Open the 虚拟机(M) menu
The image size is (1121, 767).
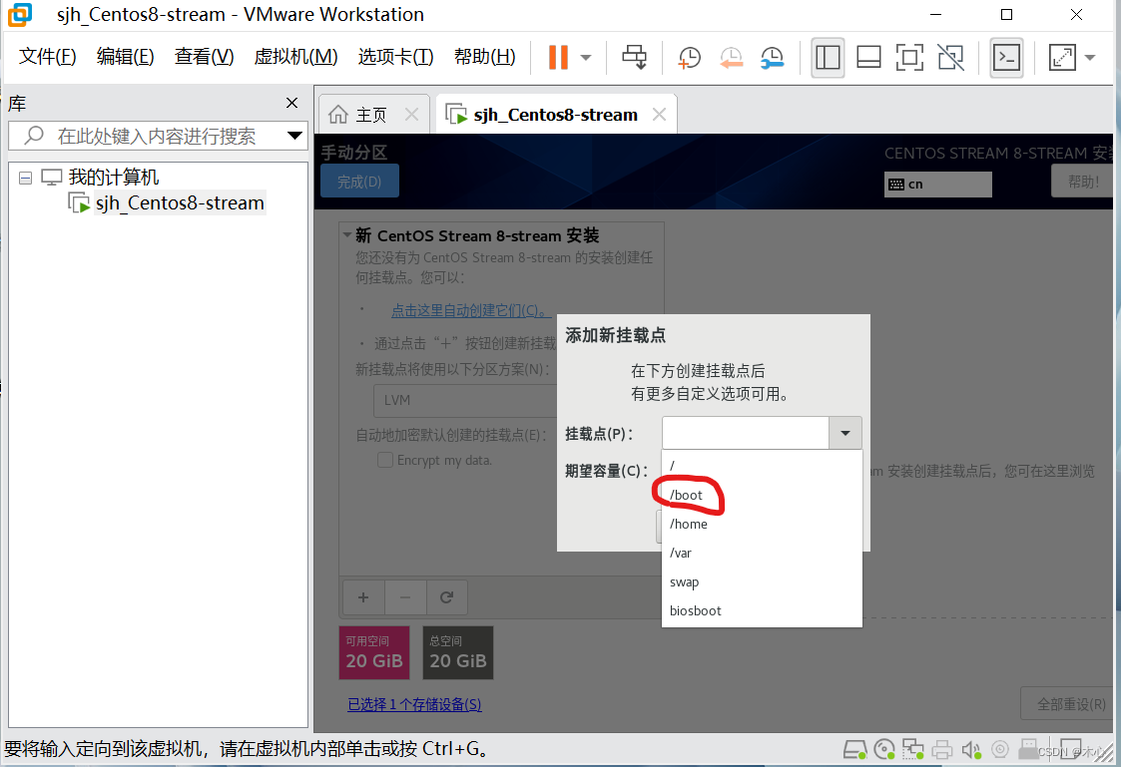(295, 57)
